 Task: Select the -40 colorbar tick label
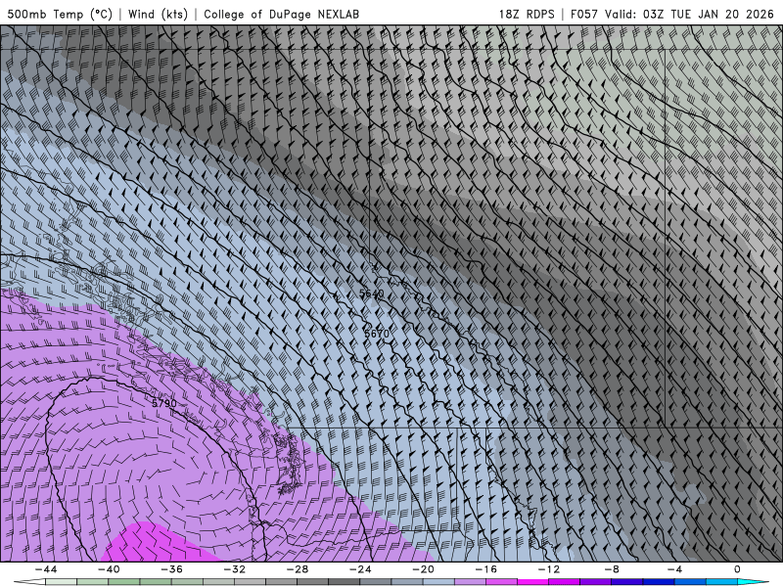tap(109, 569)
